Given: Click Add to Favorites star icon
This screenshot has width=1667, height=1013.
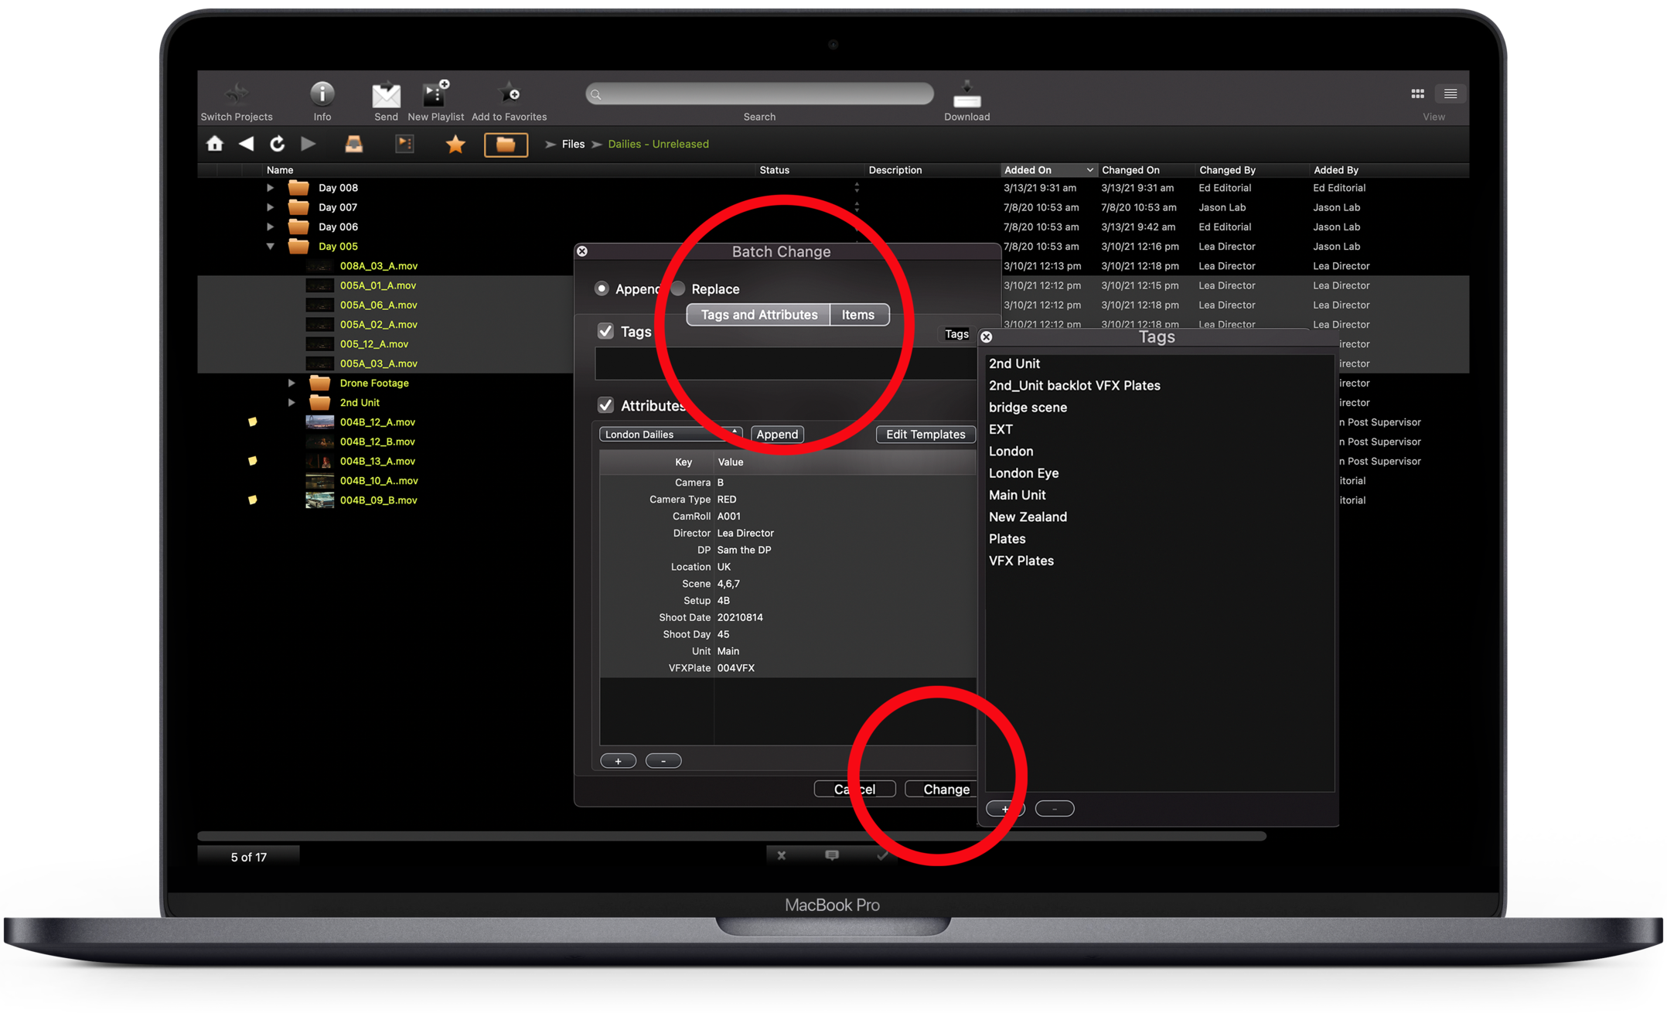Looking at the screenshot, I should 509,94.
